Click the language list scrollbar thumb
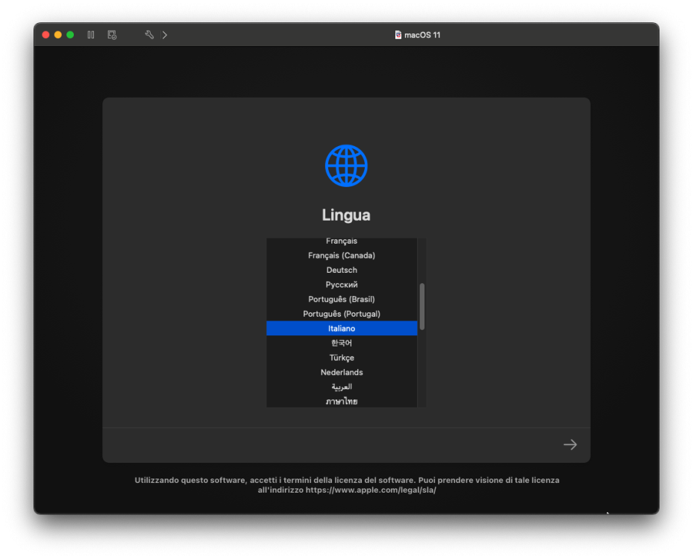The image size is (693, 559). (422, 306)
